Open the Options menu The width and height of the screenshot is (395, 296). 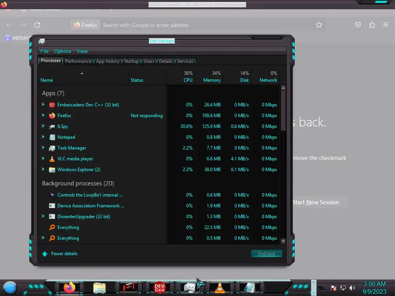pos(62,51)
